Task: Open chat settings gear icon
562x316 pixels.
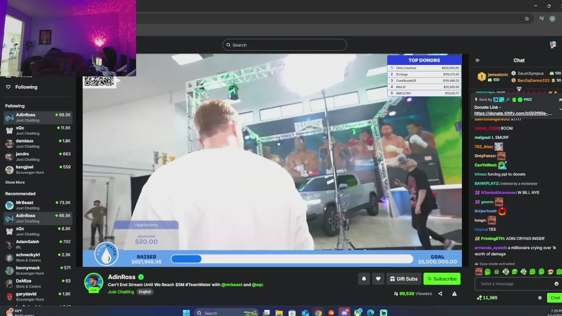Action: (x=540, y=298)
